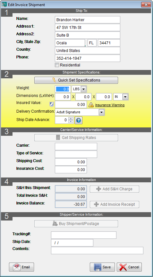
Task: Open the IN dimension unit dropdown
Action: click(x=125, y=97)
